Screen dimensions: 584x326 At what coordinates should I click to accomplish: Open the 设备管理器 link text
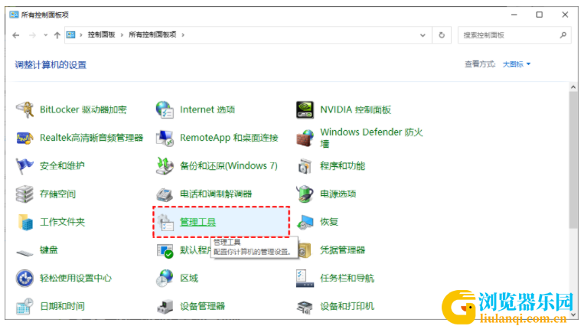click(202, 306)
